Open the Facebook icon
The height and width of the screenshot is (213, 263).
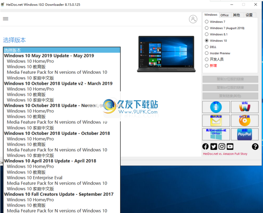(205, 146)
